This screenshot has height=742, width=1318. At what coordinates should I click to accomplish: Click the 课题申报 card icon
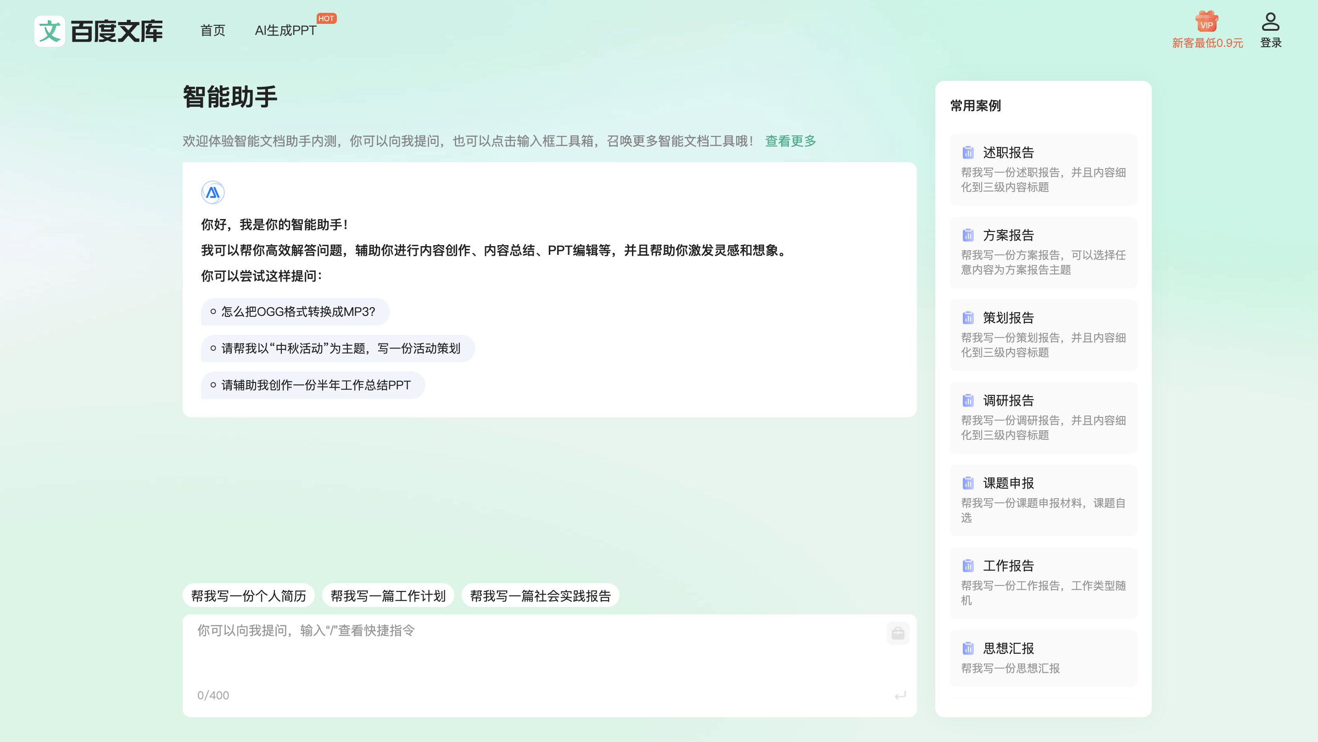point(968,483)
